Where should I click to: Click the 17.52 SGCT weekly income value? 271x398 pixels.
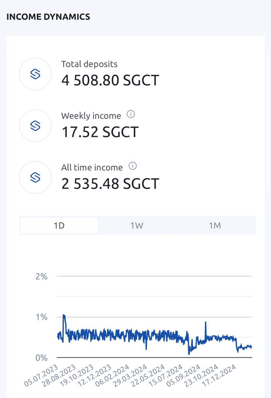click(100, 132)
